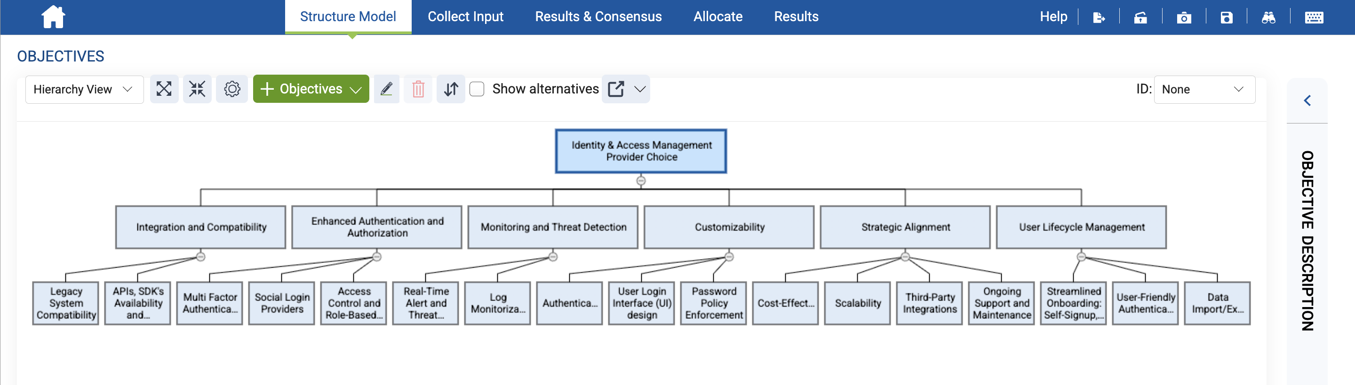Select the Authentica... node under Customizability
The image size is (1355, 385).
point(570,303)
